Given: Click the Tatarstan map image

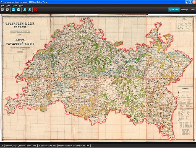Looking at the screenshot, I should coord(98,78).
